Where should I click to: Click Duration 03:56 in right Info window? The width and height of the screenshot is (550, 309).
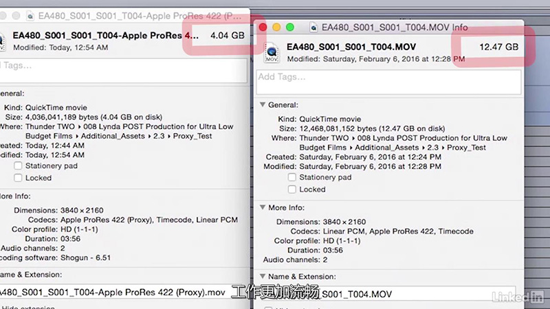(x=333, y=250)
